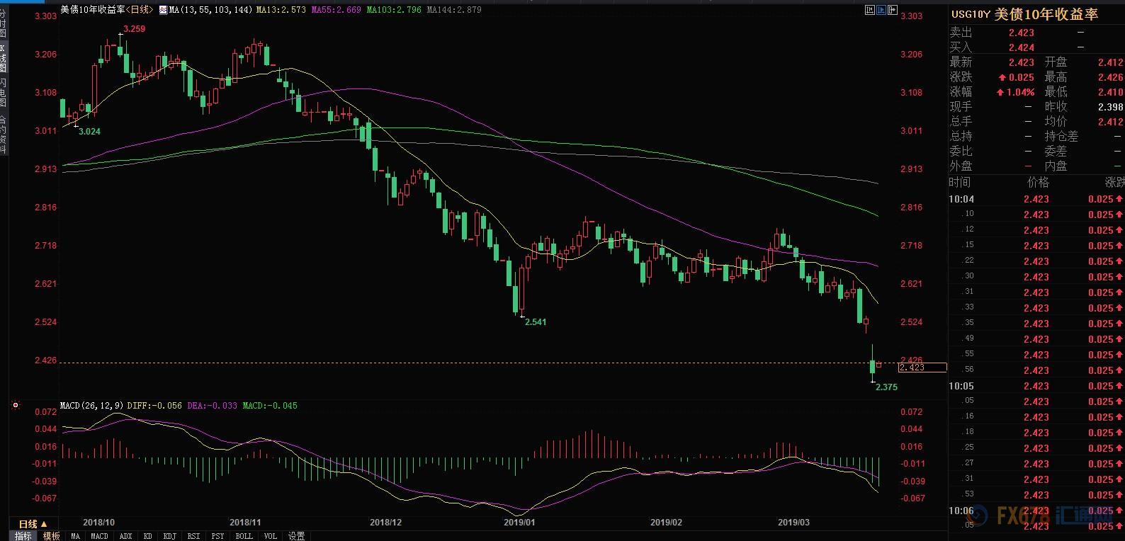Click the 2.375 lowest price label
This screenshot has width=1125, height=541.
[x=886, y=387]
